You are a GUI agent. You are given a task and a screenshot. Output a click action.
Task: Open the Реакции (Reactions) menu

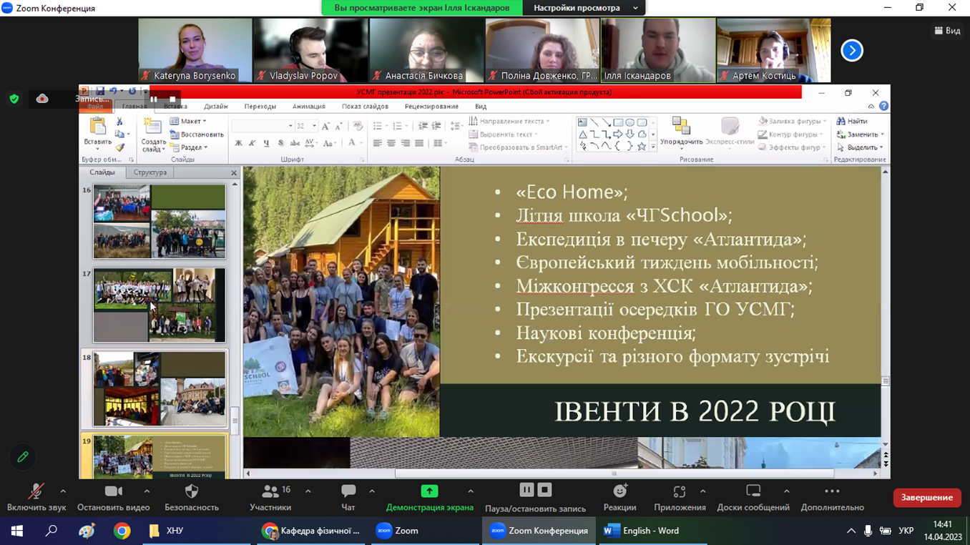tap(619, 492)
